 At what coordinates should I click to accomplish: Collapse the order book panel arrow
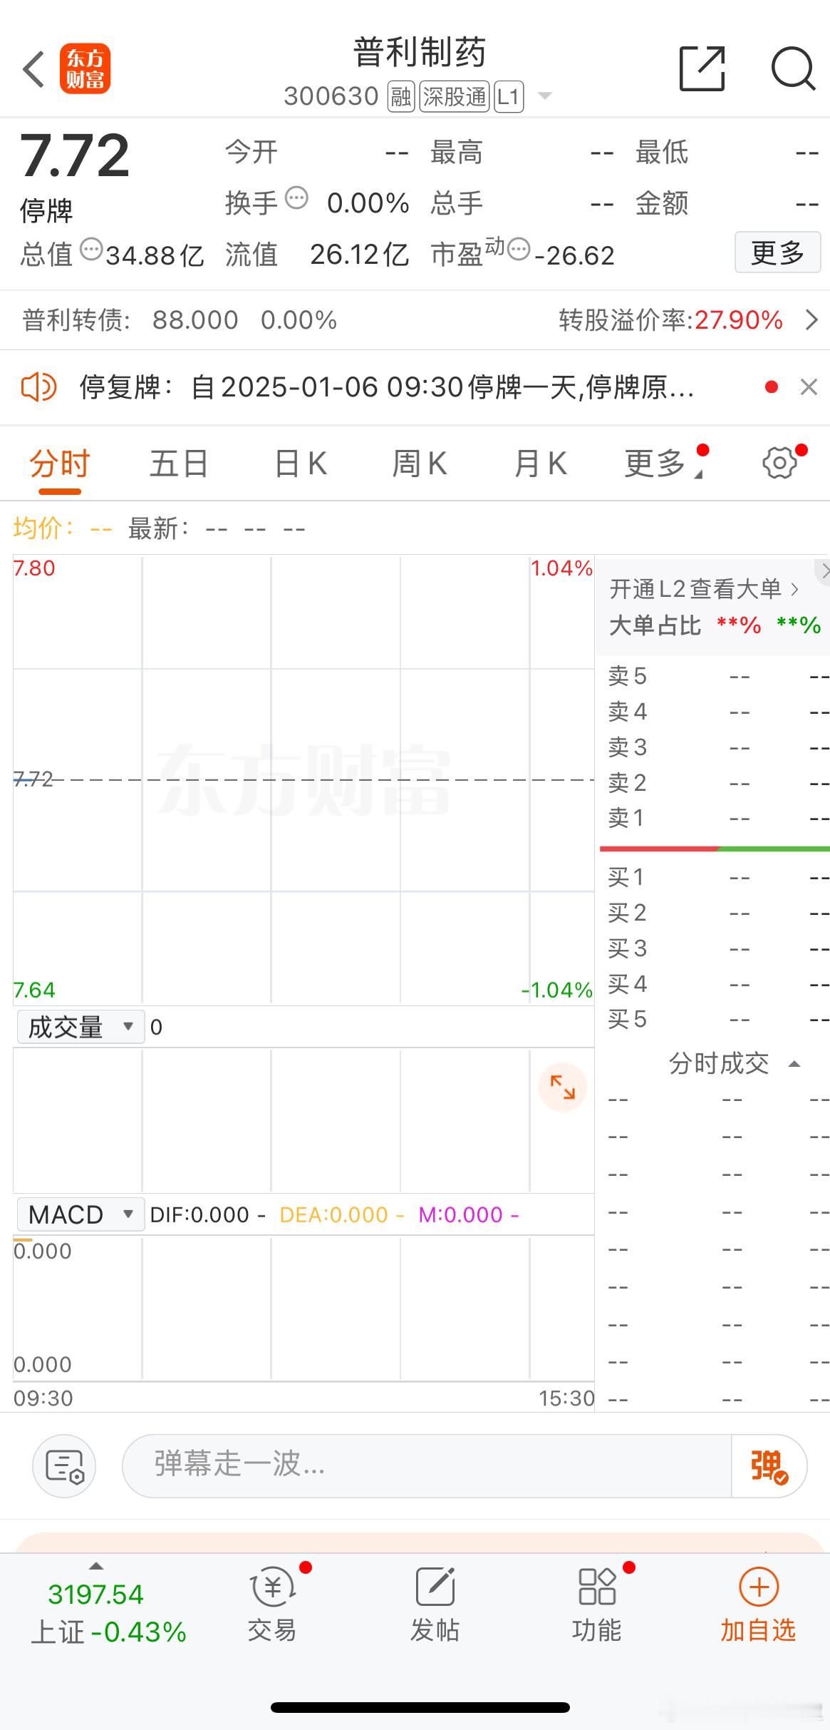824,570
